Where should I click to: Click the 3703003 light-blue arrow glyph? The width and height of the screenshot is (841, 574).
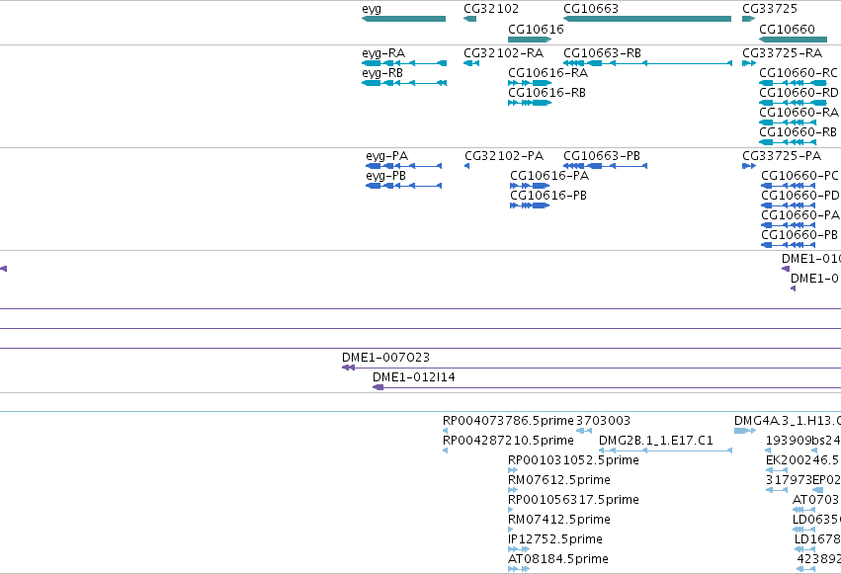(x=584, y=431)
